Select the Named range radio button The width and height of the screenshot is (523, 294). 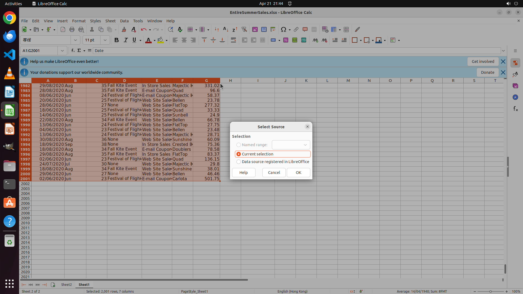pos(239,145)
